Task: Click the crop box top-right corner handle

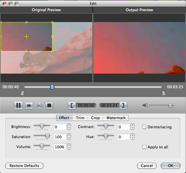Action: coord(52,22)
